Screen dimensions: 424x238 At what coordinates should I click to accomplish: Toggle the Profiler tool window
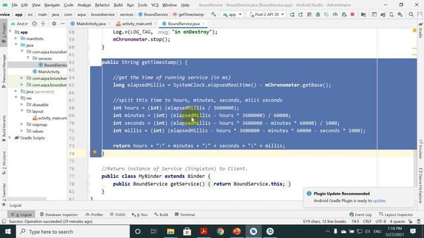94,215
